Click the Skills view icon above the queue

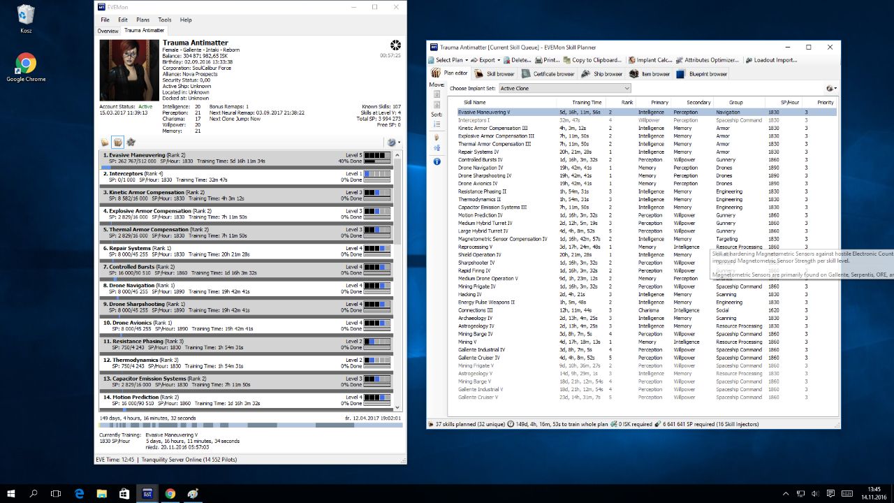pyautogui.click(x=105, y=142)
